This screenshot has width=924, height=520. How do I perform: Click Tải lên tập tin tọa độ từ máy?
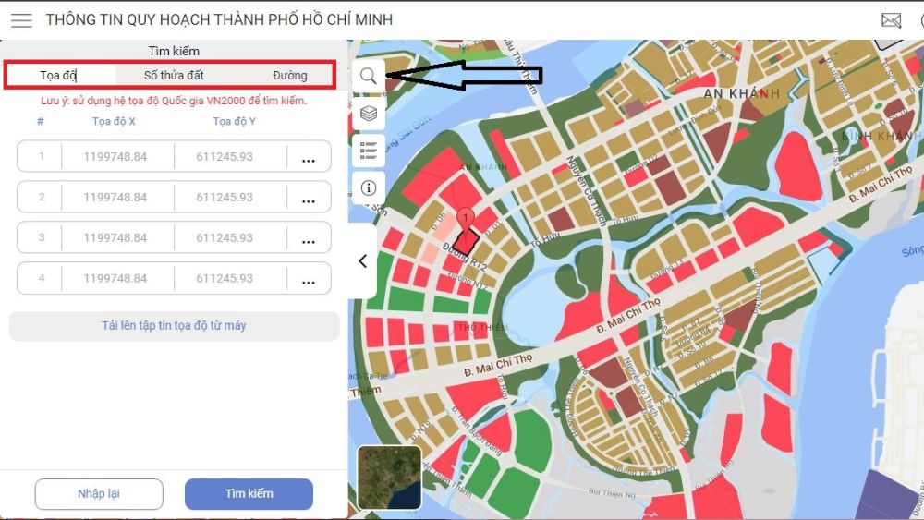click(174, 326)
